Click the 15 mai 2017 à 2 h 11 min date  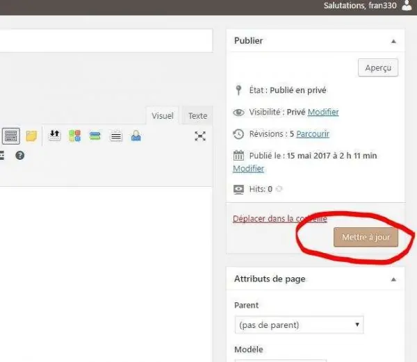[x=332, y=156]
